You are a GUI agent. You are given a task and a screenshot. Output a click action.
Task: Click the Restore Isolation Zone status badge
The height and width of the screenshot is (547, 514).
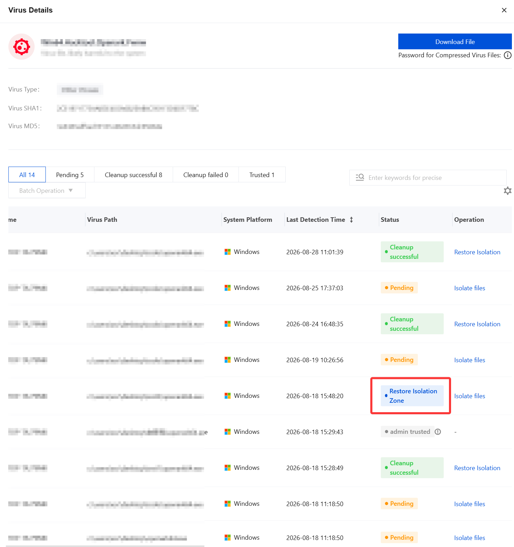412,396
